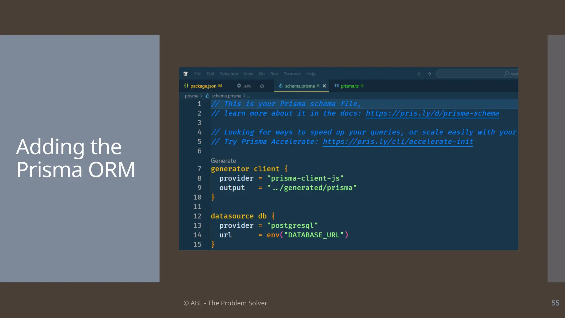
Task: Open the Run menu
Action: (x=274, y=74)
